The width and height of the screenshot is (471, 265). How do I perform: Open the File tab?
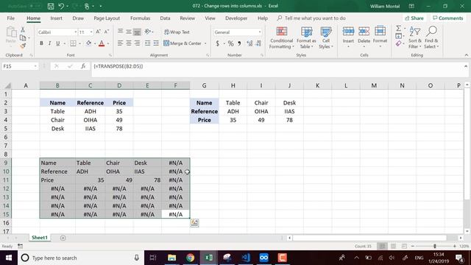click(11, 18)
